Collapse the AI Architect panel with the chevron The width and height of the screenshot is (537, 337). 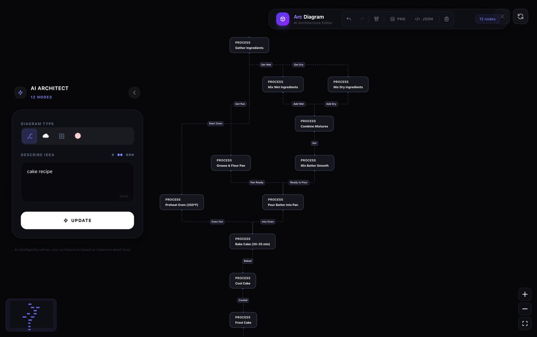pos(134,92)
